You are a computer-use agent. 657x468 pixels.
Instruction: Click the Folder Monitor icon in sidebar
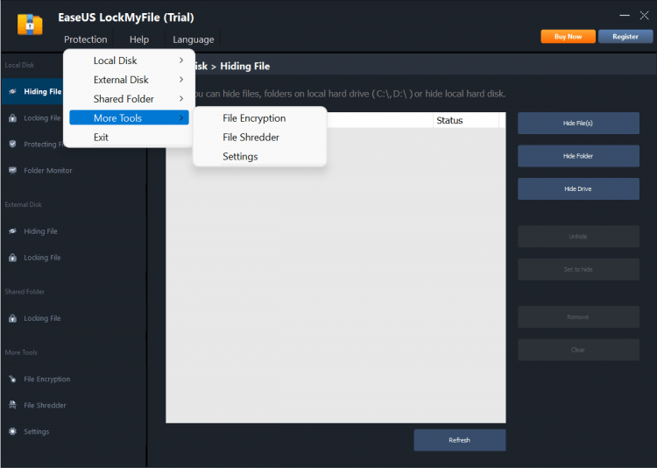click(12, 170)
